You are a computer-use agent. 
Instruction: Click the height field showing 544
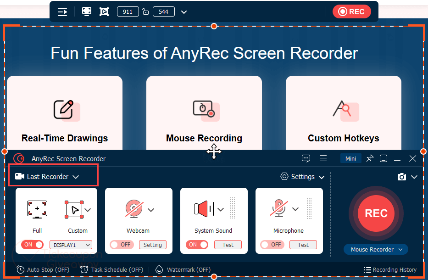(163, 12)
